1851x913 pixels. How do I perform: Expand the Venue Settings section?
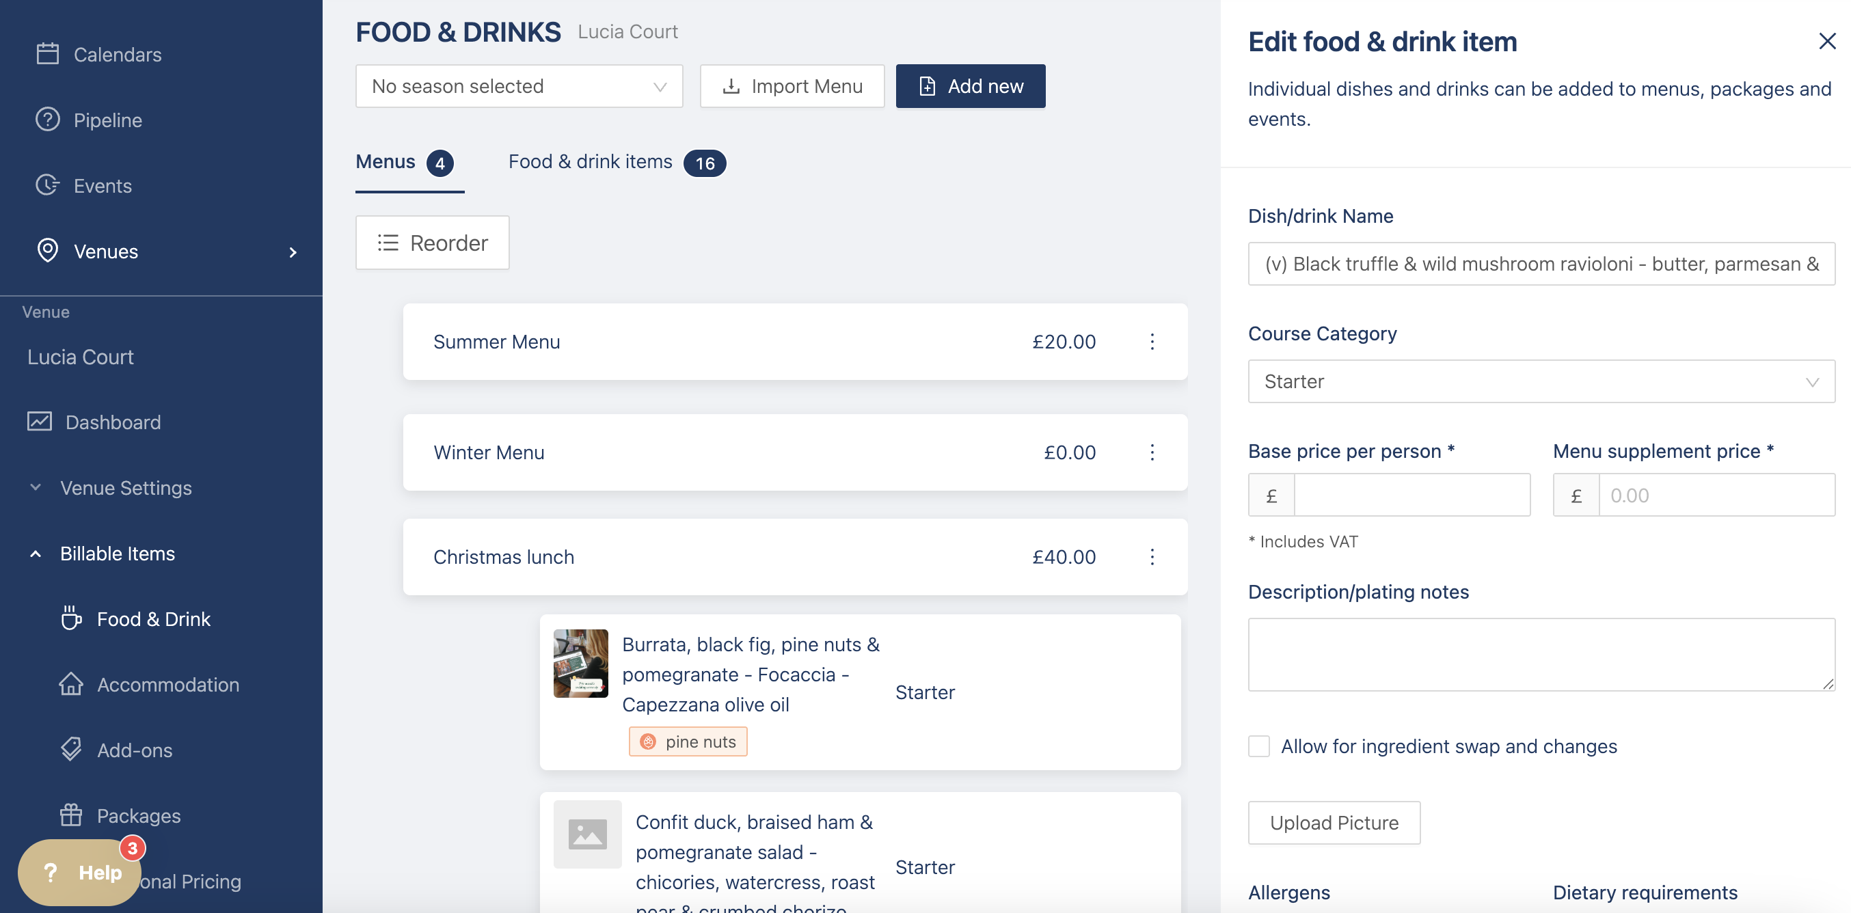36,488
